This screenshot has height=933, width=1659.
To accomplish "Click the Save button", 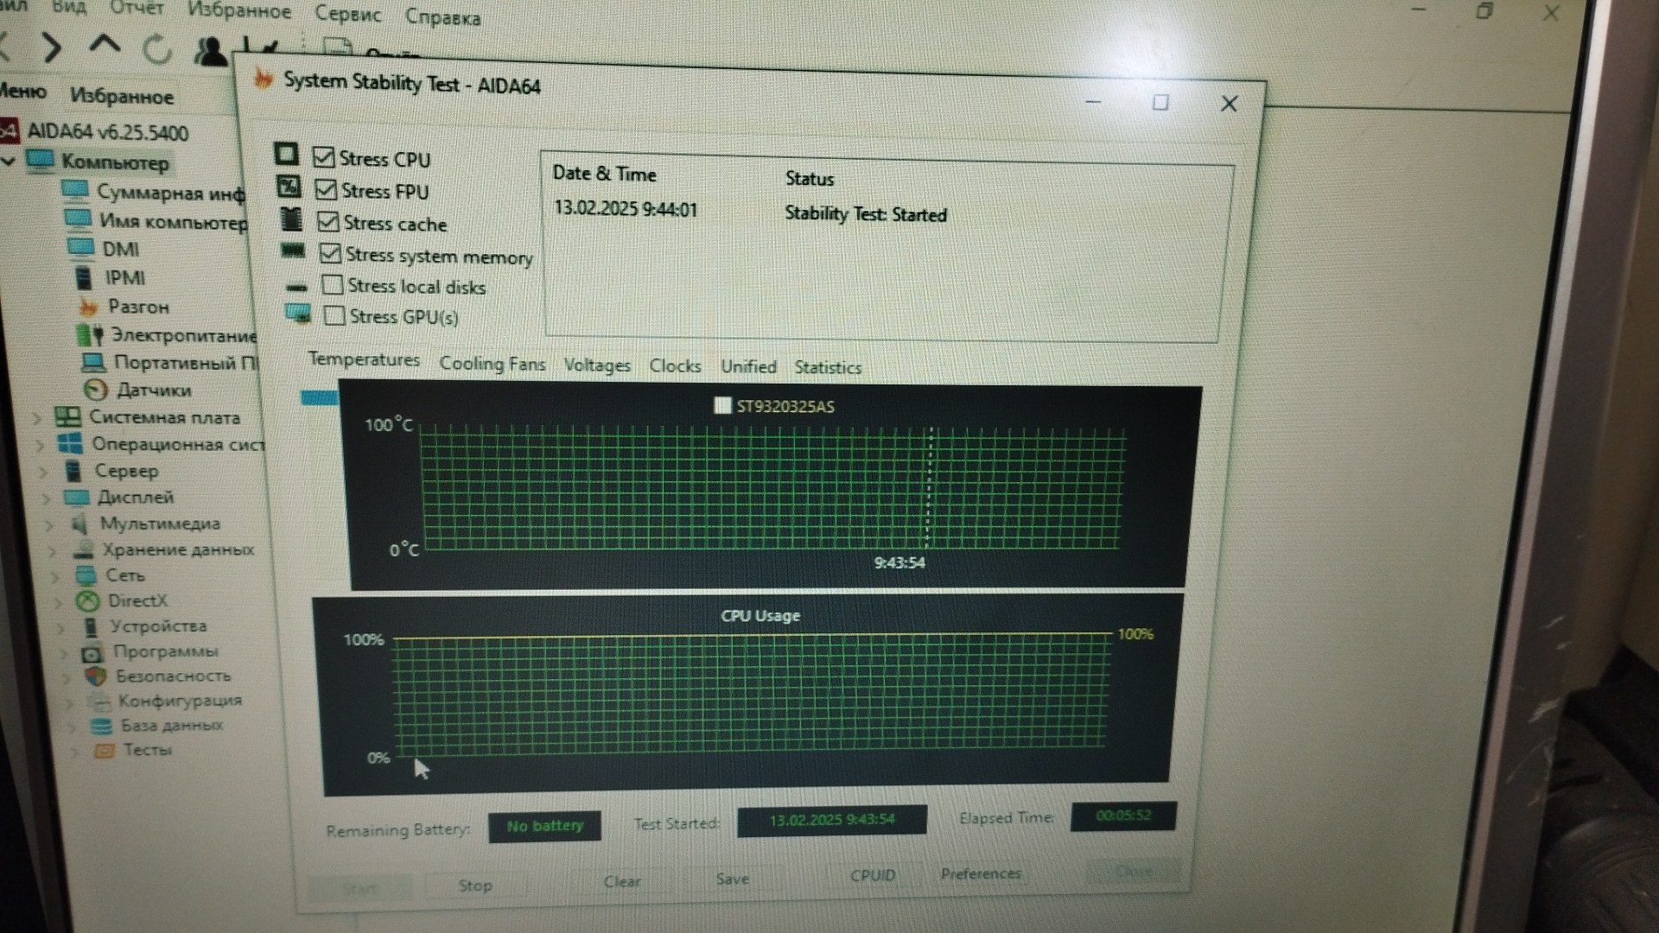I will coord(732,879).
